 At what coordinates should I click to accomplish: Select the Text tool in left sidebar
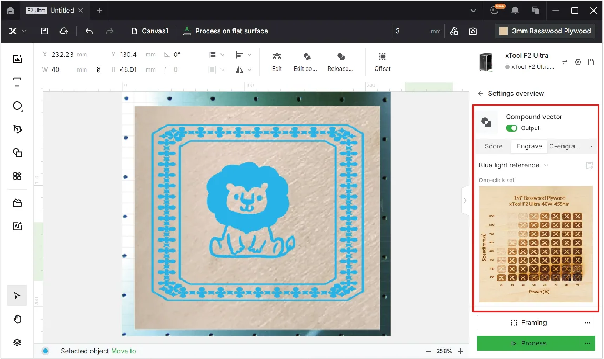(x=17, y=82)
